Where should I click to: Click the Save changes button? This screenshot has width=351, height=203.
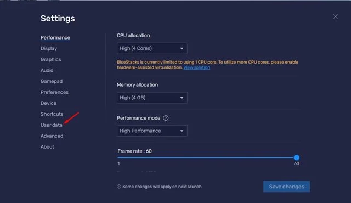[286, 187]
